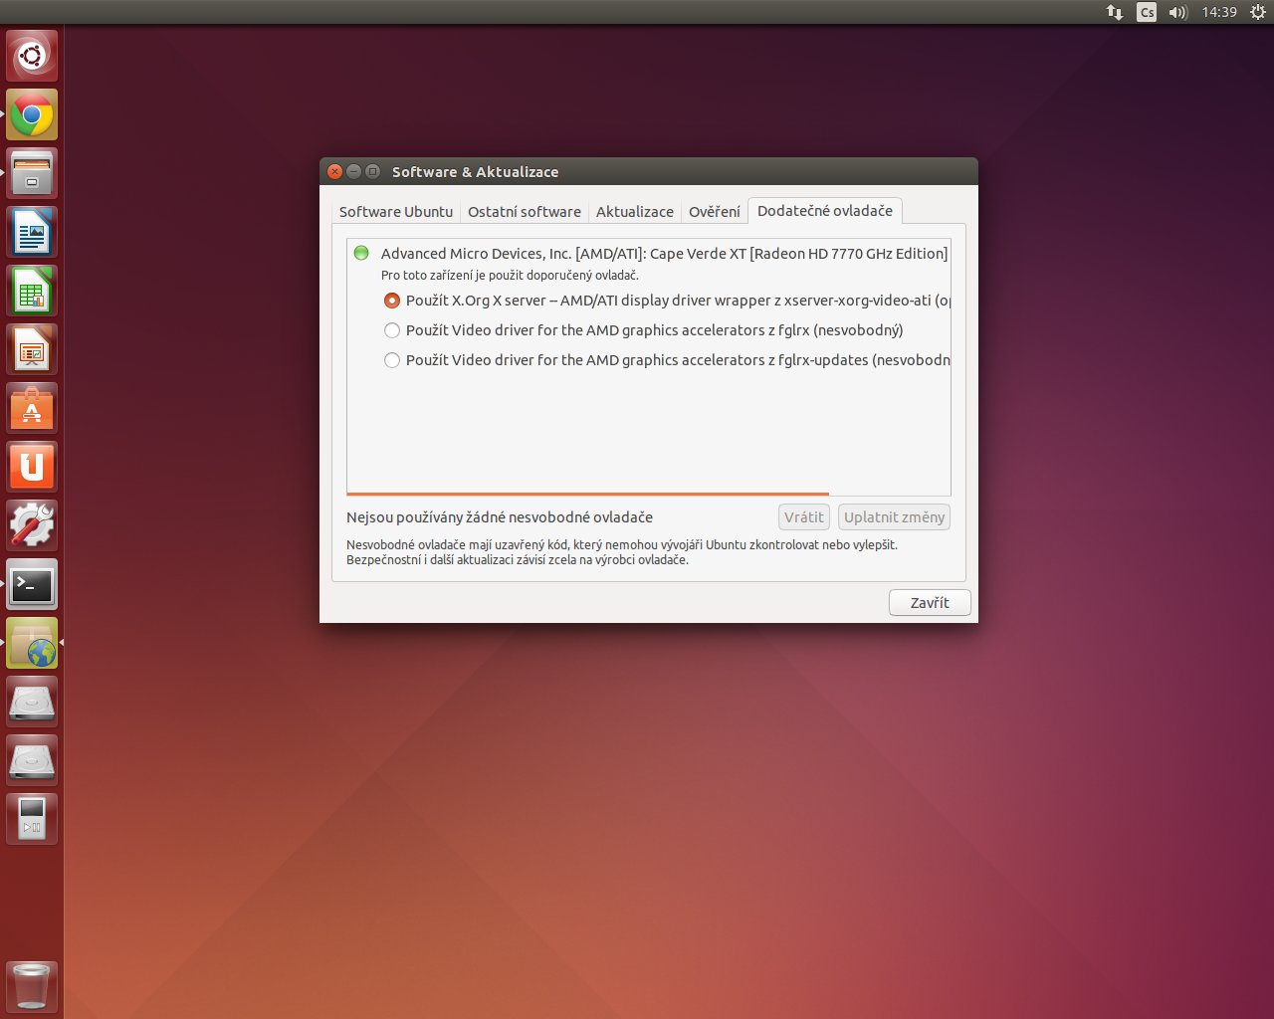Open LibreOffice Calc from the launcher

pyautogui.click(x=32, y=291)
